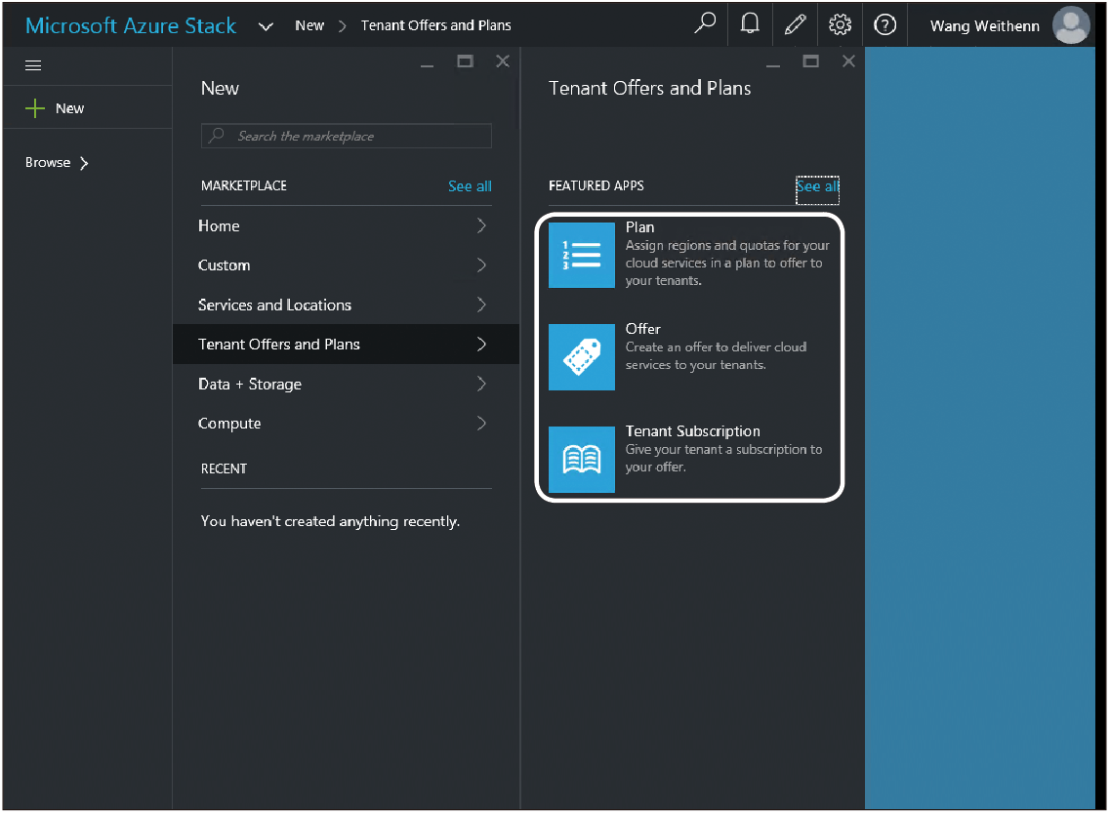This screenshot has height=814, width=1110.
Task: Select the Offer tag tile icon
Action: click(x=582, y=357)
